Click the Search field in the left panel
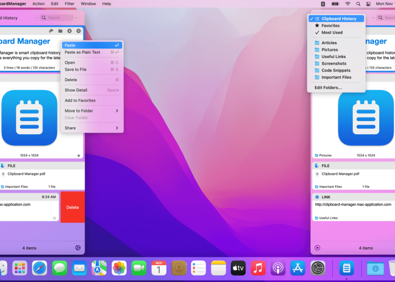The image size is (395, 282). tap(59, 18)
